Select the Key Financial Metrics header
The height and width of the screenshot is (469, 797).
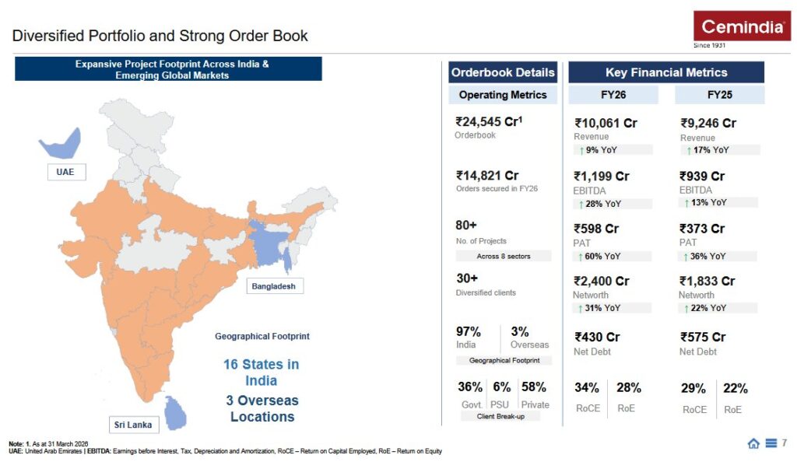(666, 72)
